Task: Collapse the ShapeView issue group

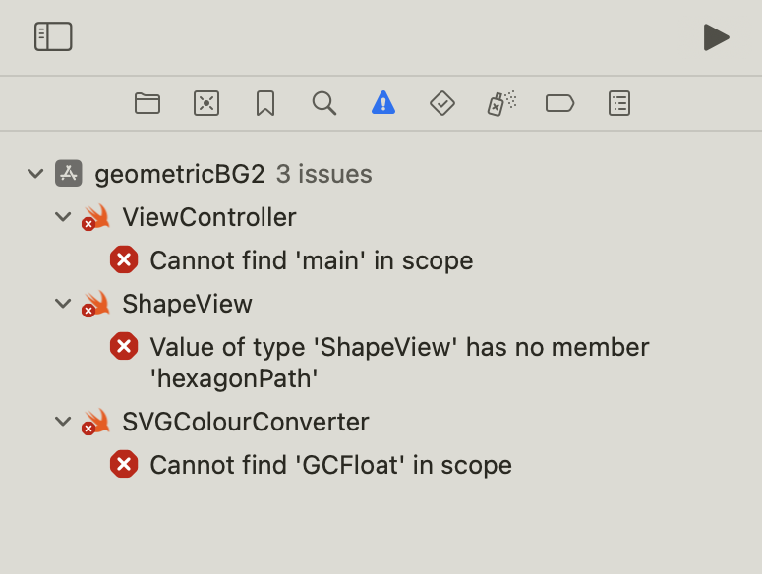Action: (x=64, y=304)
